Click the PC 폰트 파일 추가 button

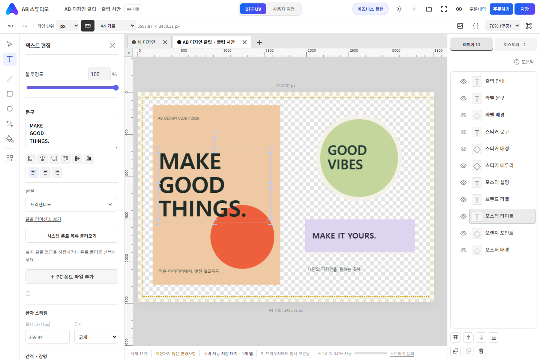(x=72, y=277)
